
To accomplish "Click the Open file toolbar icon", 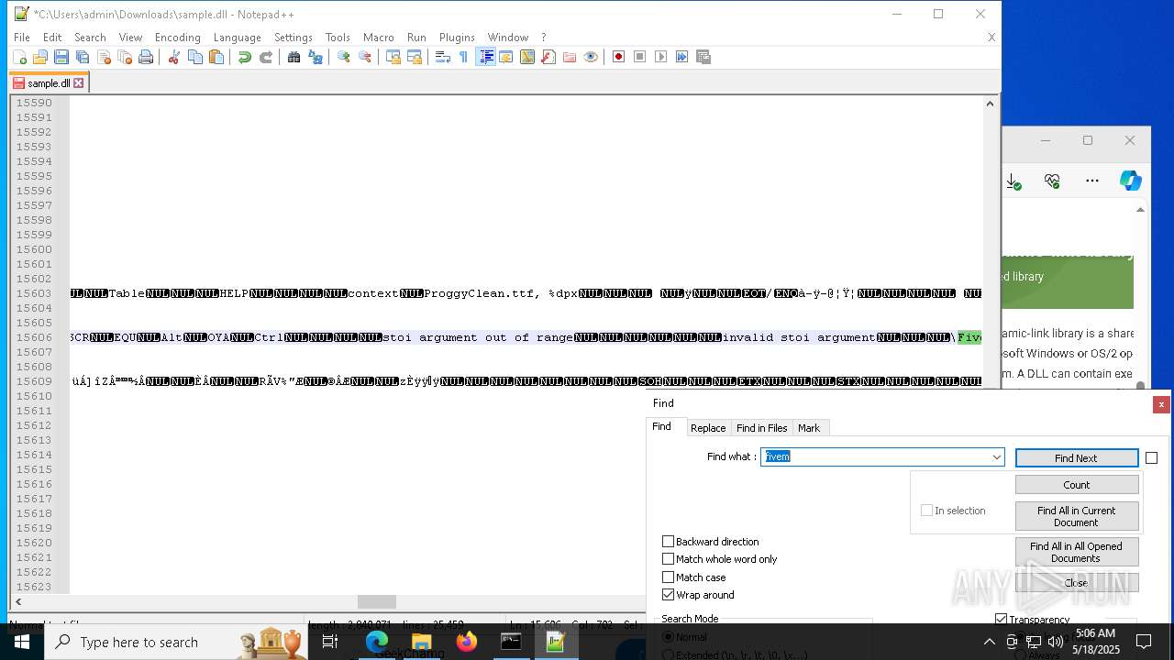I will [x=40, y=57].
